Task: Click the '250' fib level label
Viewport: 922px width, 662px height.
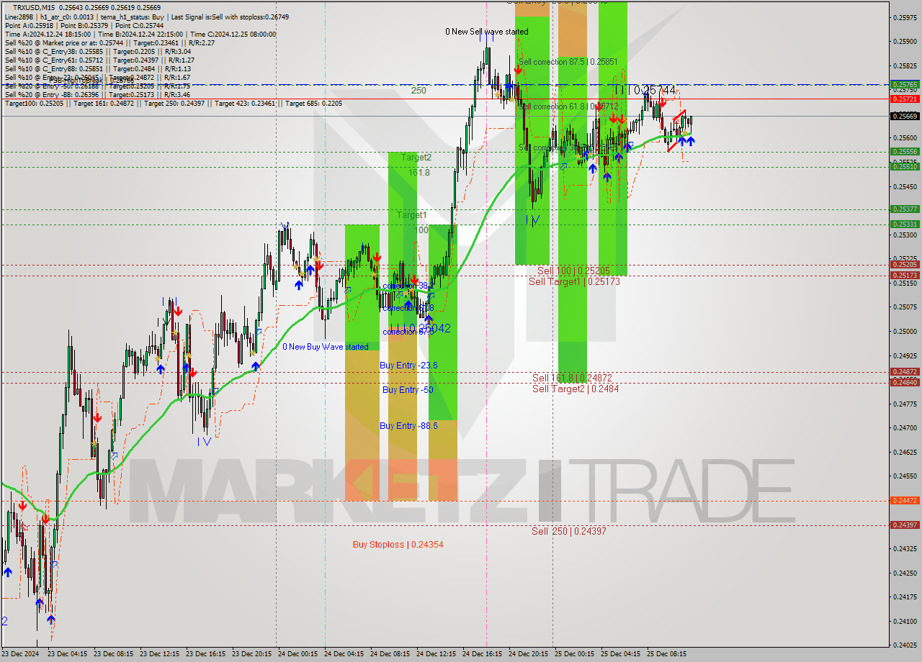Action: (419, 91)
